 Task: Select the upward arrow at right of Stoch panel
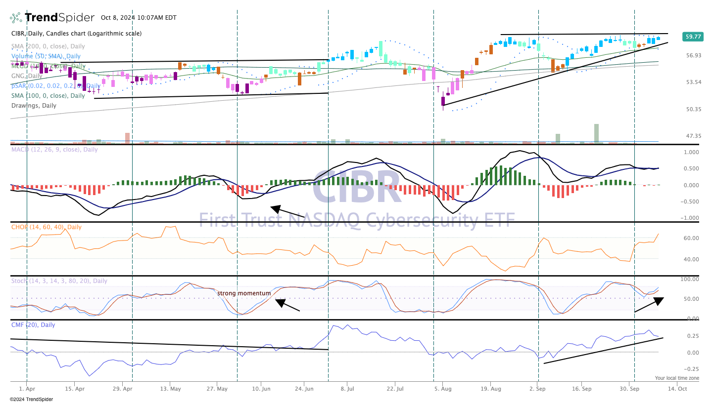click(649, 304)
